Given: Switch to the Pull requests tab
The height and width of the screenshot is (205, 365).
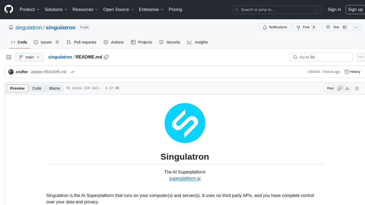Looking at the screenshot, I should click(81, 42).
